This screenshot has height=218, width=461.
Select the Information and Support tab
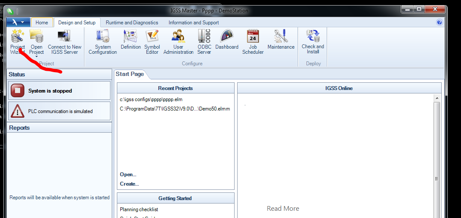(193, 23)
